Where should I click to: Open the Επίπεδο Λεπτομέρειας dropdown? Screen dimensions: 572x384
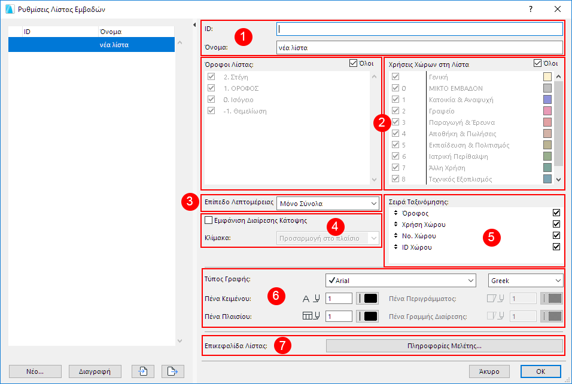tap(328, 204)
